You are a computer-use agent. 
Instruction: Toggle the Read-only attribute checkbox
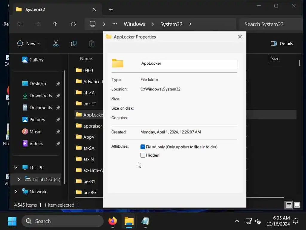point(143,147)
